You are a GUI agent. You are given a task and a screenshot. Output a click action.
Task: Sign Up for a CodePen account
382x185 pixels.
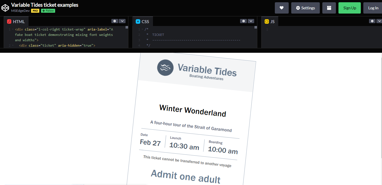pos(349,8)
